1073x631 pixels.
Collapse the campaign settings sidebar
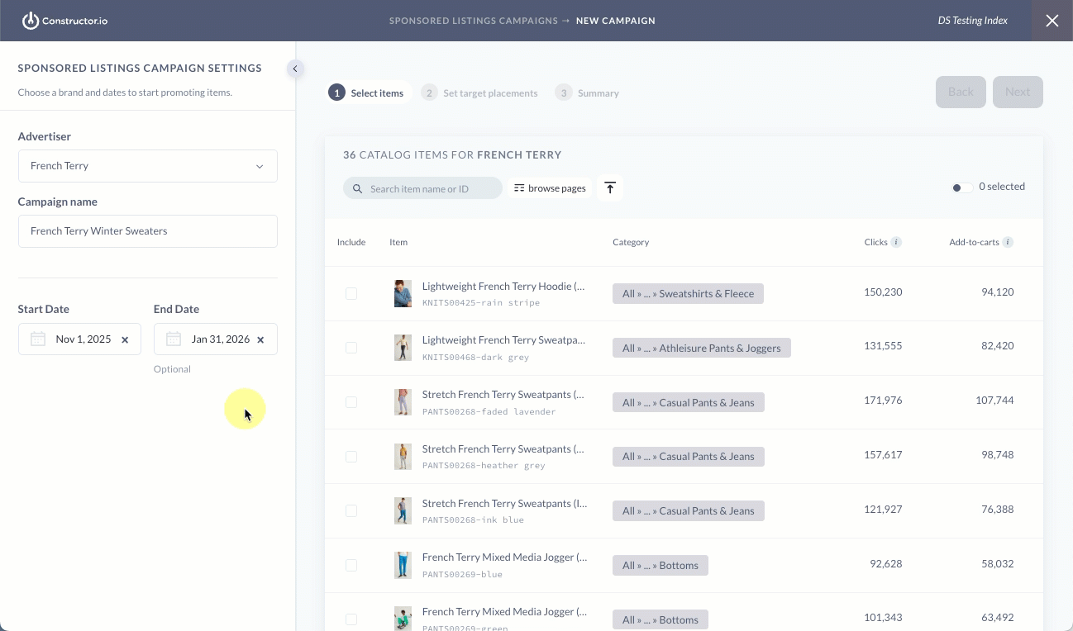pos(295,69)
